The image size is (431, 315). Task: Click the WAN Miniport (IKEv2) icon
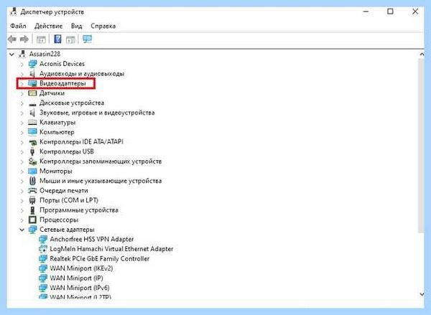43,268
